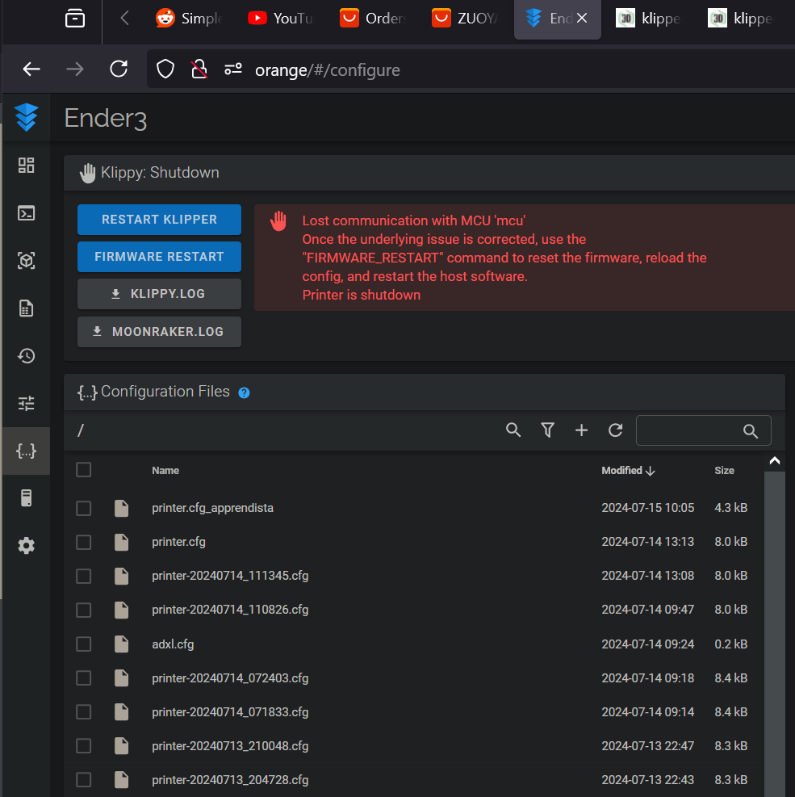Open the Console icon in the sidebar
Screen dimensions: 795x797
pos(26,213)
